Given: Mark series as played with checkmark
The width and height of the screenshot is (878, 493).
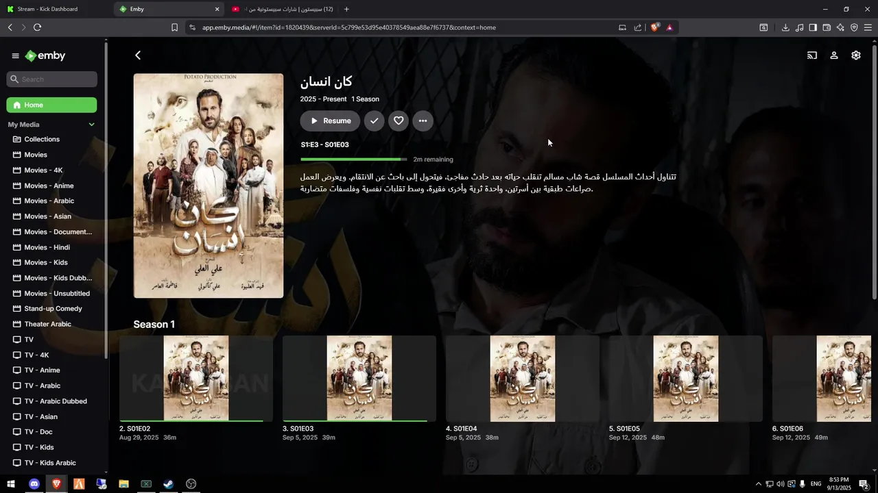Looking at the screenshot, I should 374,121.
